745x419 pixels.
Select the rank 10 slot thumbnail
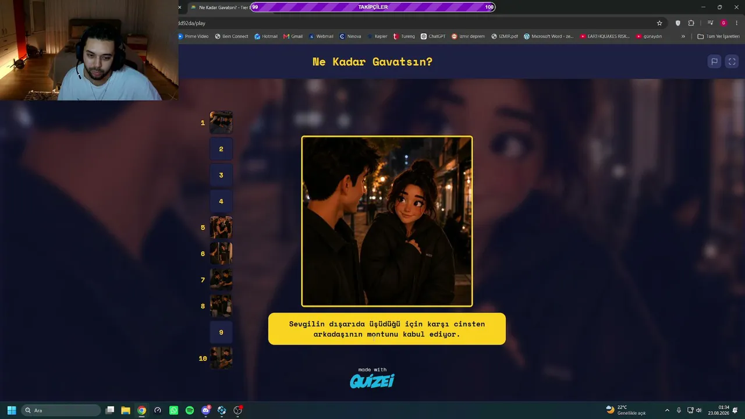[x=221, y=358]
